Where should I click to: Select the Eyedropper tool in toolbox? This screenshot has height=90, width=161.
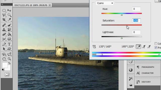point(9,19)
